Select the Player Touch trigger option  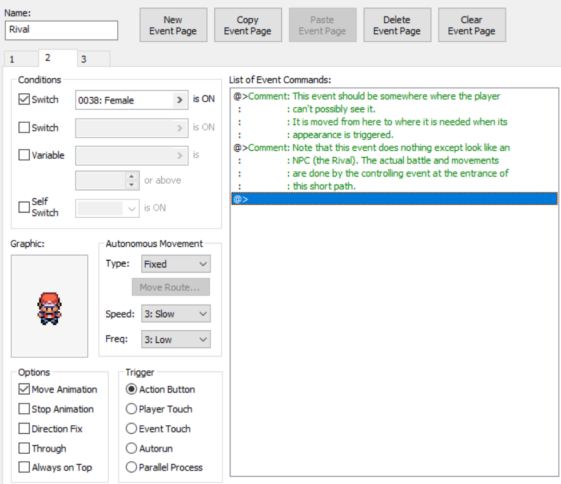click(131, 409)
